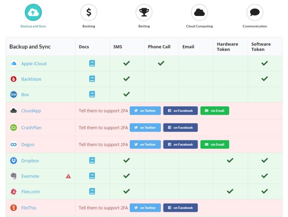
Task: Click FileThis on Twitter button
Action: pos(145,208)
